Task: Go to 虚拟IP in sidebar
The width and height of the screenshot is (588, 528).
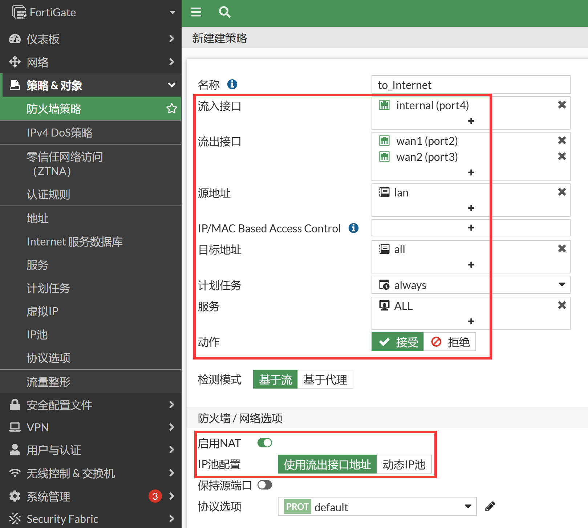Action: tap(42, 311)
